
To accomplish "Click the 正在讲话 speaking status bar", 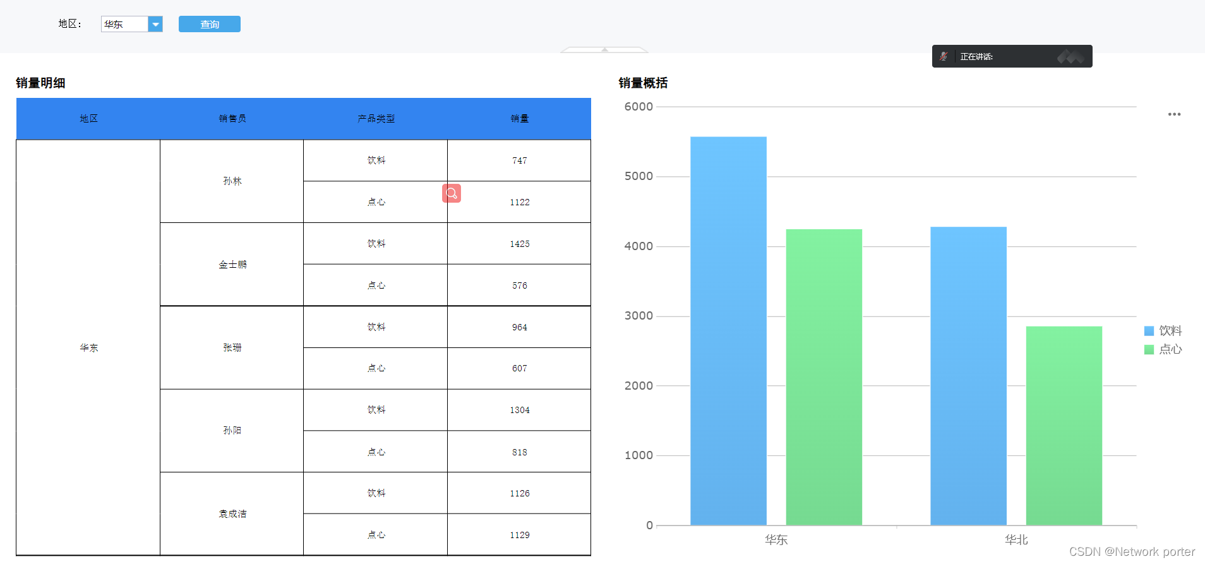I will pos(1012,56).
